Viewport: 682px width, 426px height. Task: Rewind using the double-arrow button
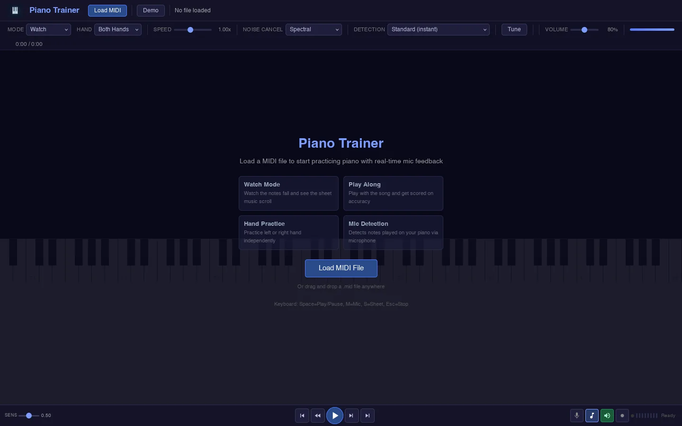pyautogui.click(x=318, y=416)
